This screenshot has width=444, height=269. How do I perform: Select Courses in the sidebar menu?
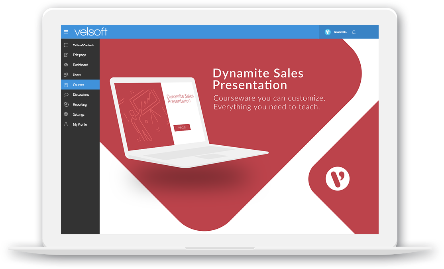pos(79,85)
